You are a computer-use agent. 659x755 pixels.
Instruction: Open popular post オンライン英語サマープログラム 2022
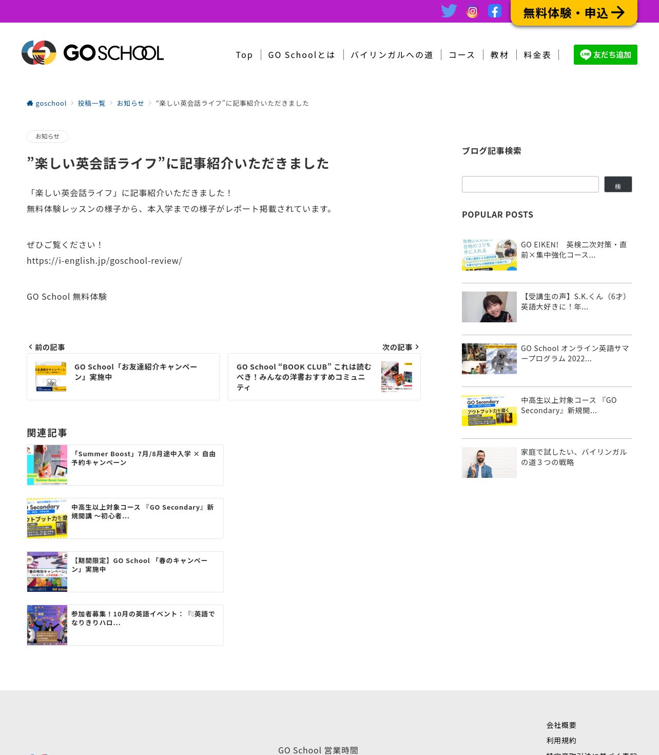coord(575,354)
